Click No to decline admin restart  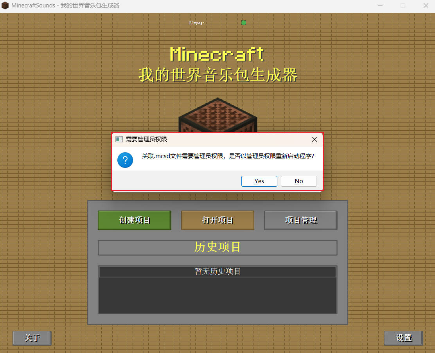(298, 181)
